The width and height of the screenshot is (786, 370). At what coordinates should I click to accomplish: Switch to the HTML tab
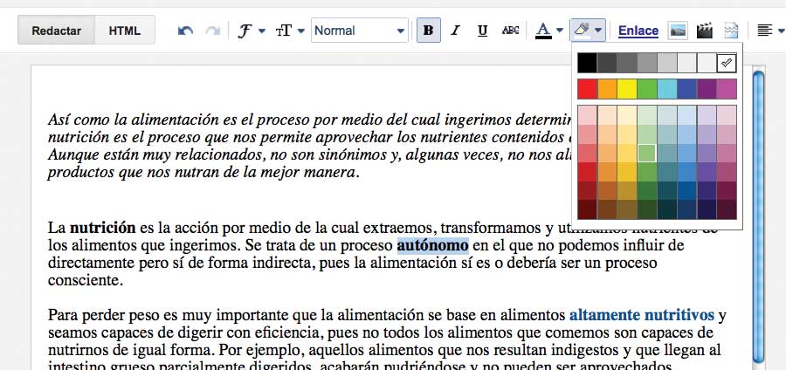tap(124, 31)
